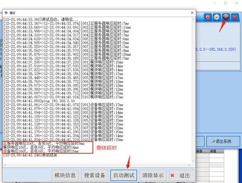Close the 调试 dialog window
Viewport: 242px width, 183px height.
coord(192,13)
